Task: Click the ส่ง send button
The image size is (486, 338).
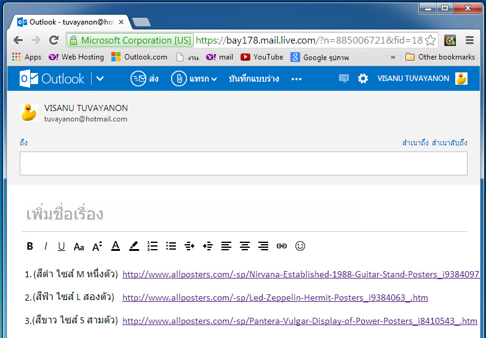Action: click(145, 79)
